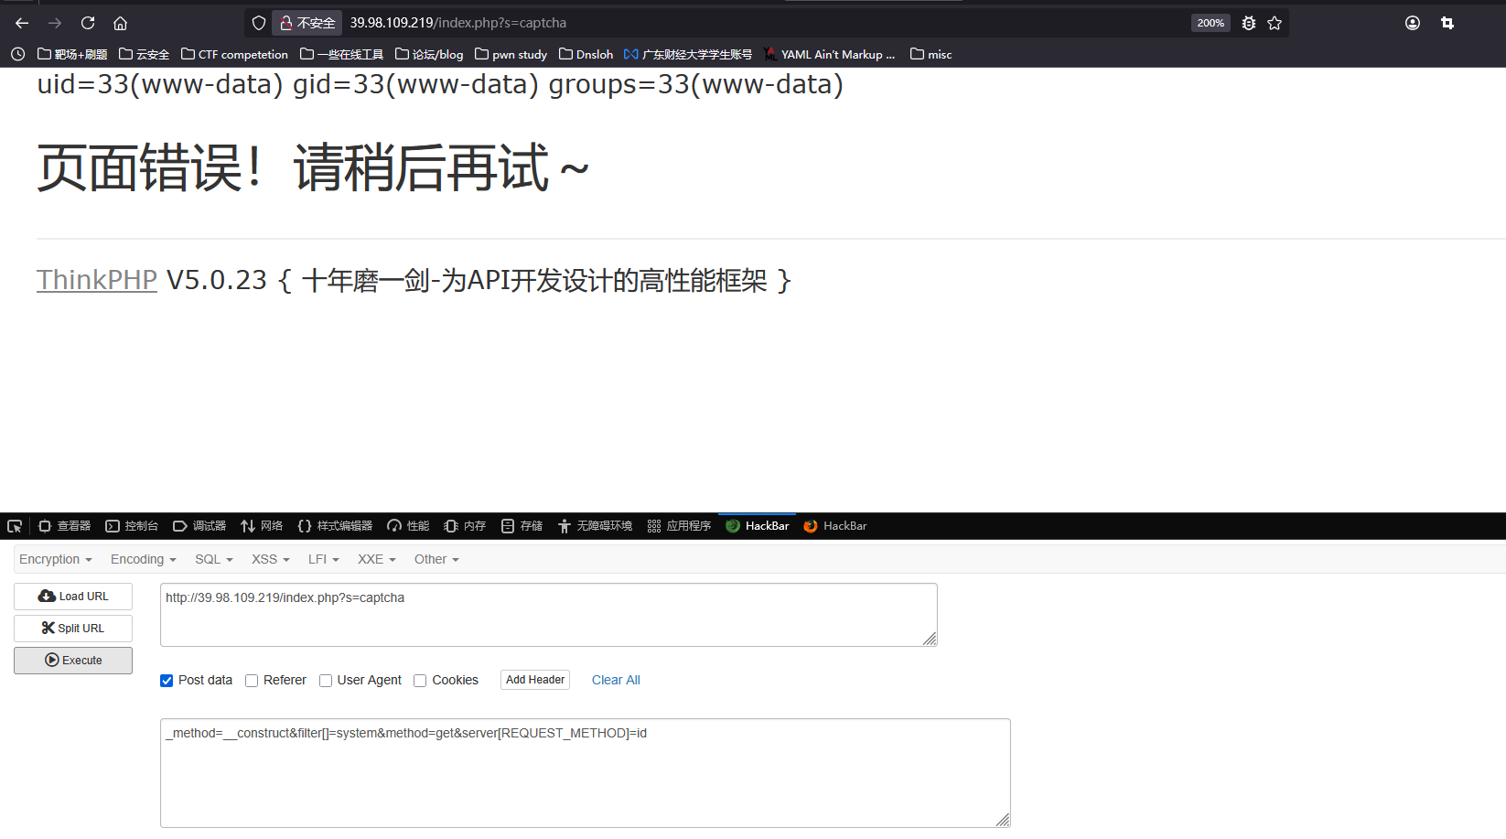Switch to the 网络 network tab

262,526
